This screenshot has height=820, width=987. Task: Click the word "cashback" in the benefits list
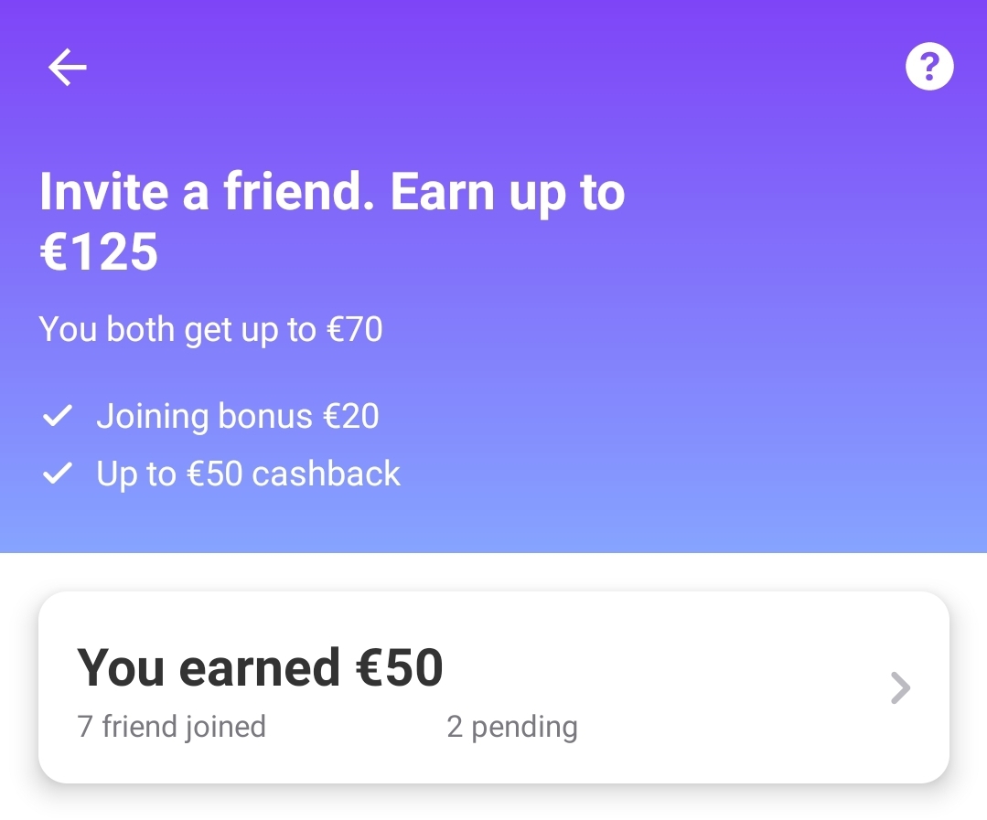tap(326, 474)
